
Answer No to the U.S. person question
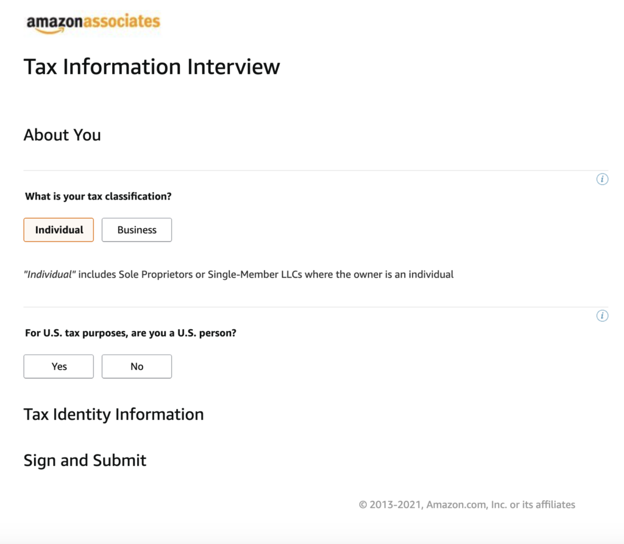(136, 366)
